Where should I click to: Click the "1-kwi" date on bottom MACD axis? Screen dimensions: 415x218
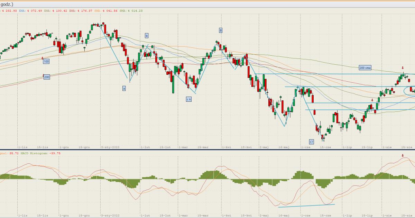coord(227,215)
